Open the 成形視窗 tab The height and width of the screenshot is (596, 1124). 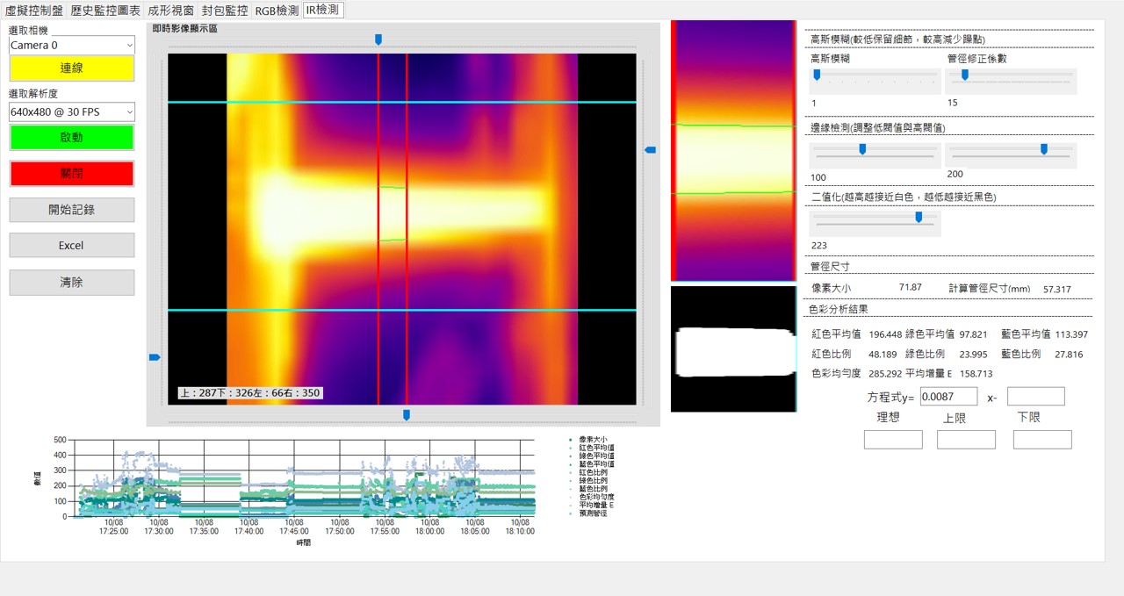tap(170, 11)
